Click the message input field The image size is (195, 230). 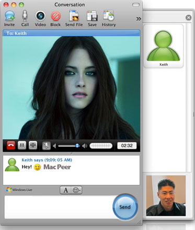pos(59,207)
